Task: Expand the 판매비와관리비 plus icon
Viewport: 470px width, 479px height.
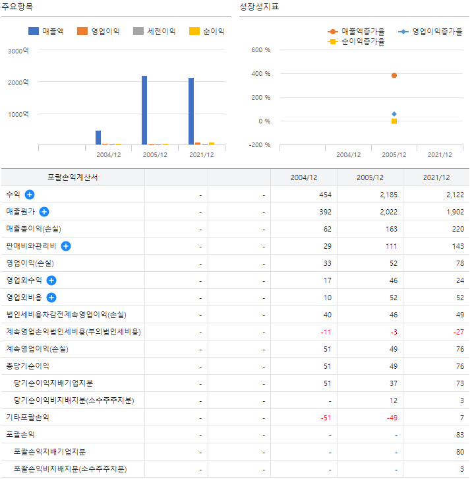Action: coord(66,246)
